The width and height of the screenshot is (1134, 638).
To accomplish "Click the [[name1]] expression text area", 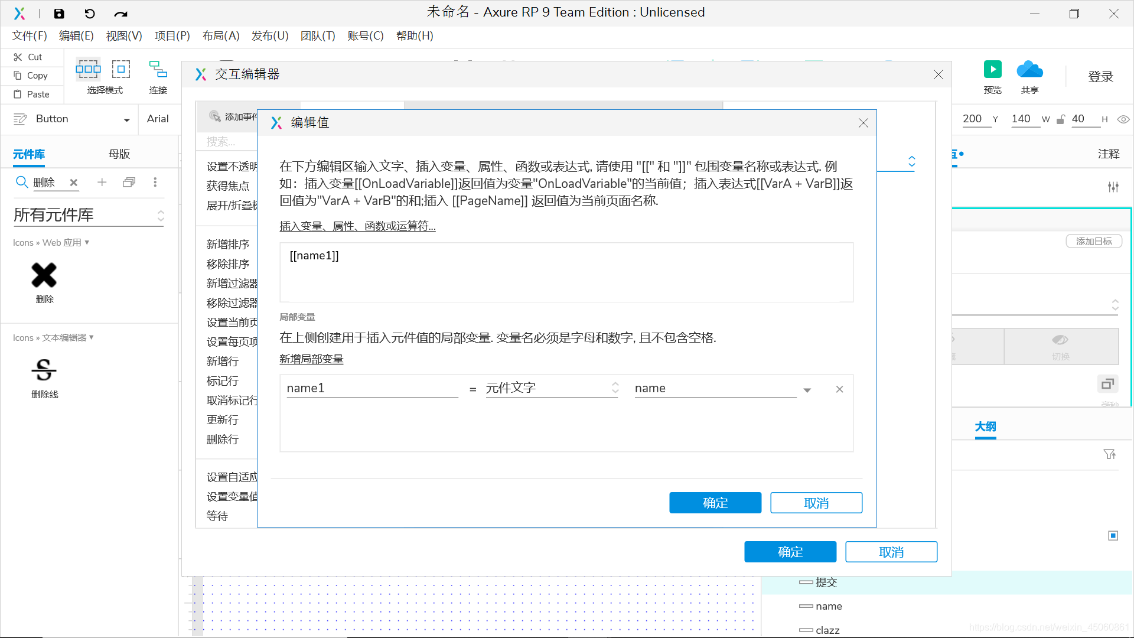I will pos(566,272).
